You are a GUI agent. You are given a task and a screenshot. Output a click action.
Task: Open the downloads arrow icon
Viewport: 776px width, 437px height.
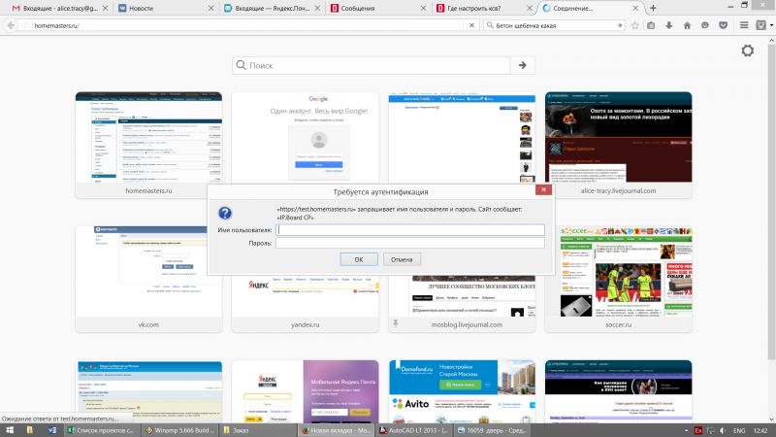670,24
